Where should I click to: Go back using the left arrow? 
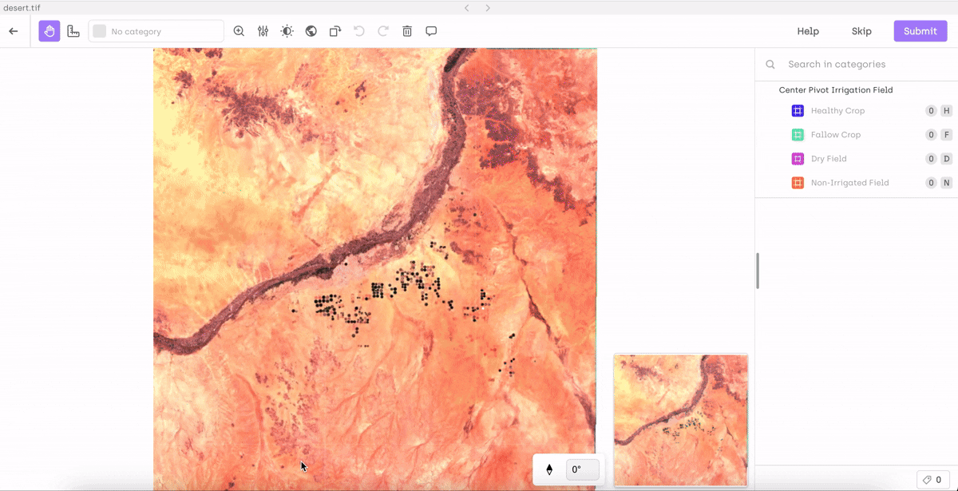coord(13,31)
